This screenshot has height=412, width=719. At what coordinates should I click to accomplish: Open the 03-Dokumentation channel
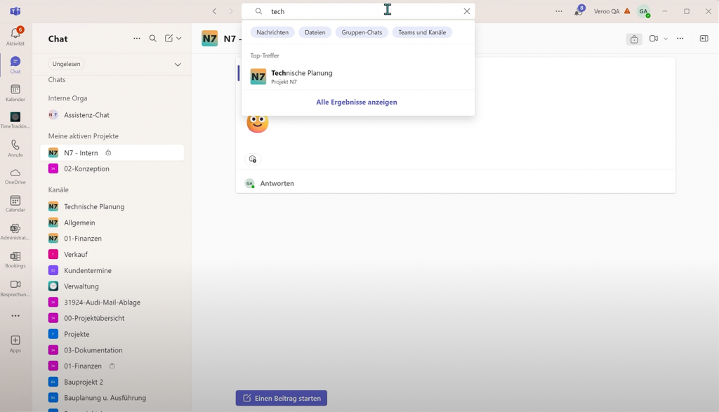click(x=112, y=350)
